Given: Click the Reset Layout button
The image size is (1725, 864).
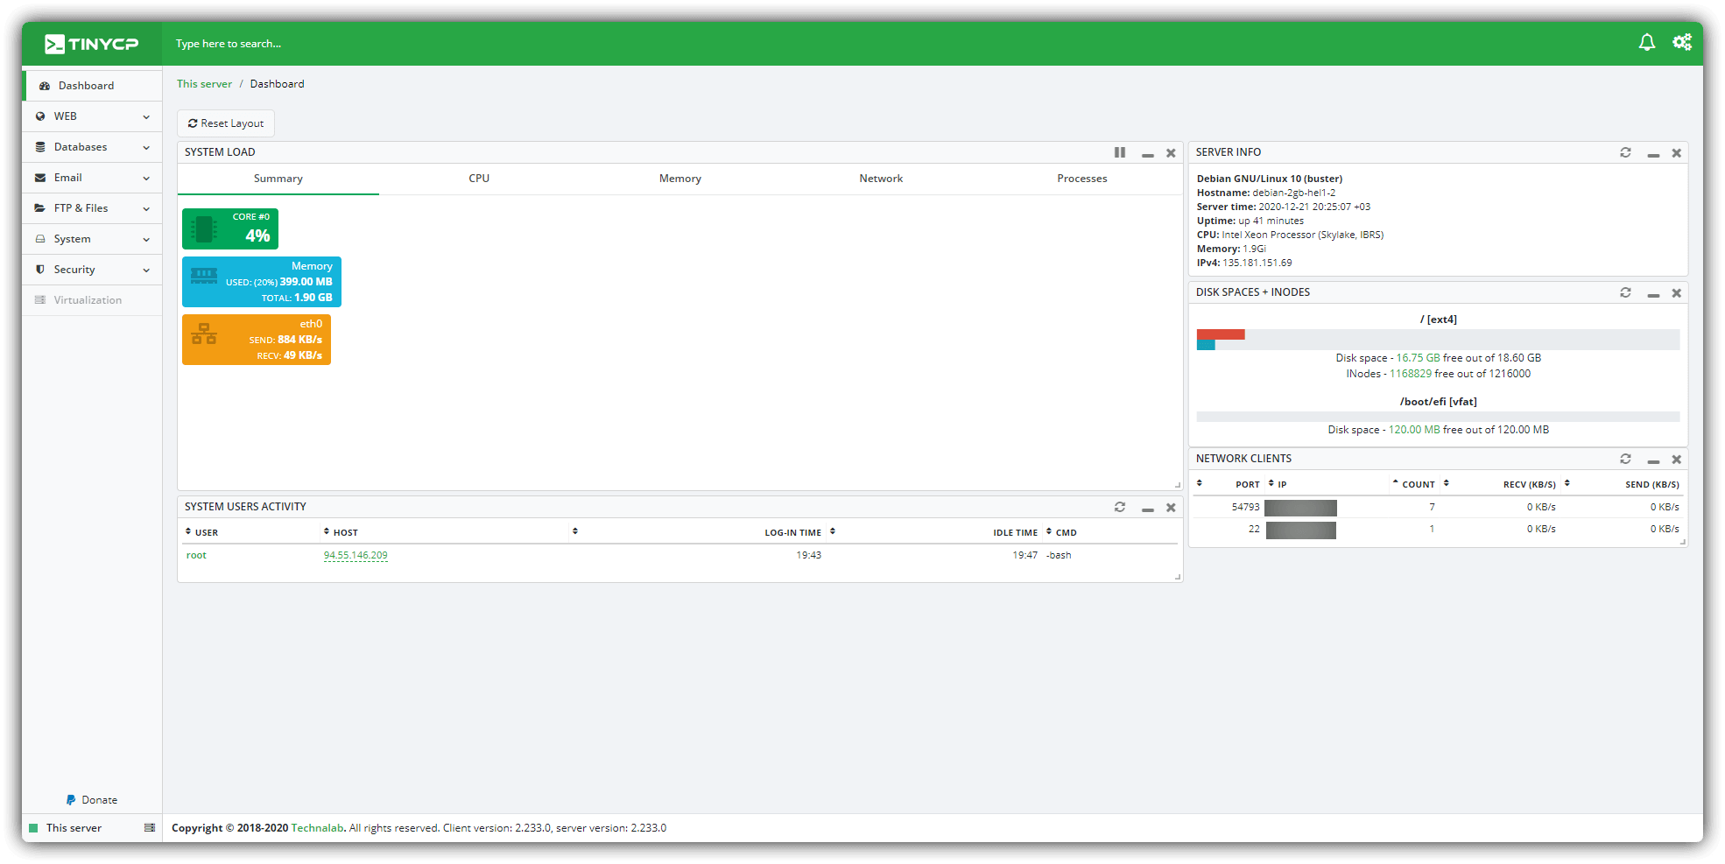Looking at the screenshot, I should coord(226,123).
